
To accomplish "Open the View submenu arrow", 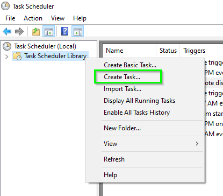I will [197, 143].
